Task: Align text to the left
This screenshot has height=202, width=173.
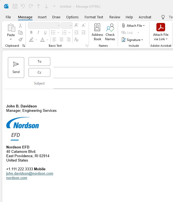Action: pos(54,39)
